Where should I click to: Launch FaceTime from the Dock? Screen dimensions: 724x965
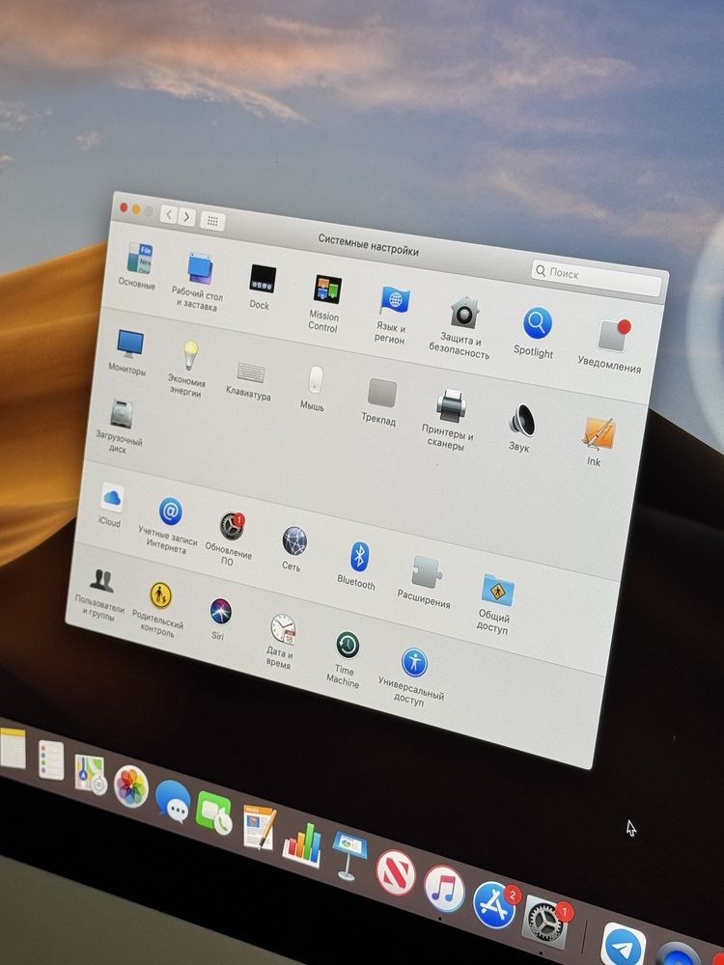pyautogui.click(x=213, y=813)
